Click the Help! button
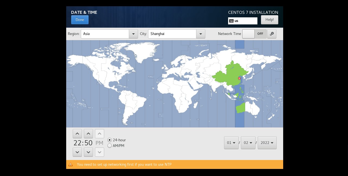 (x=270, y=20)
